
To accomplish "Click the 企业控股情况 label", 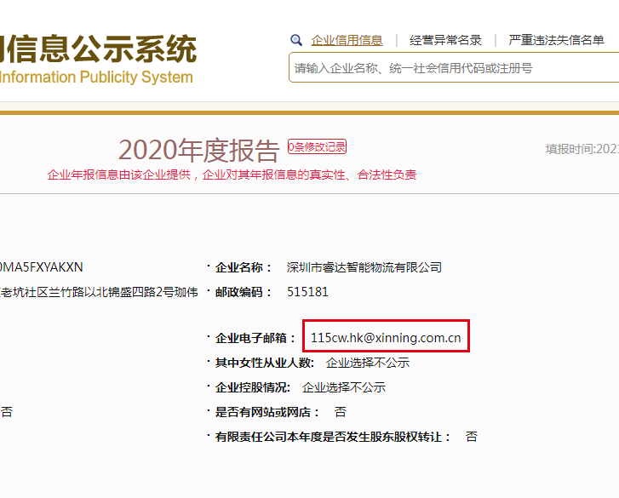I will coord(253,387).
